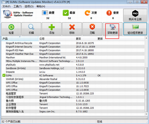
Task: Click the 检查 (Check) toolbar button
Action: coord(11,29)
